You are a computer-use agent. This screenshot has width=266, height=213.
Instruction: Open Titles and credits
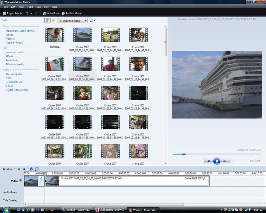point(15,64)
